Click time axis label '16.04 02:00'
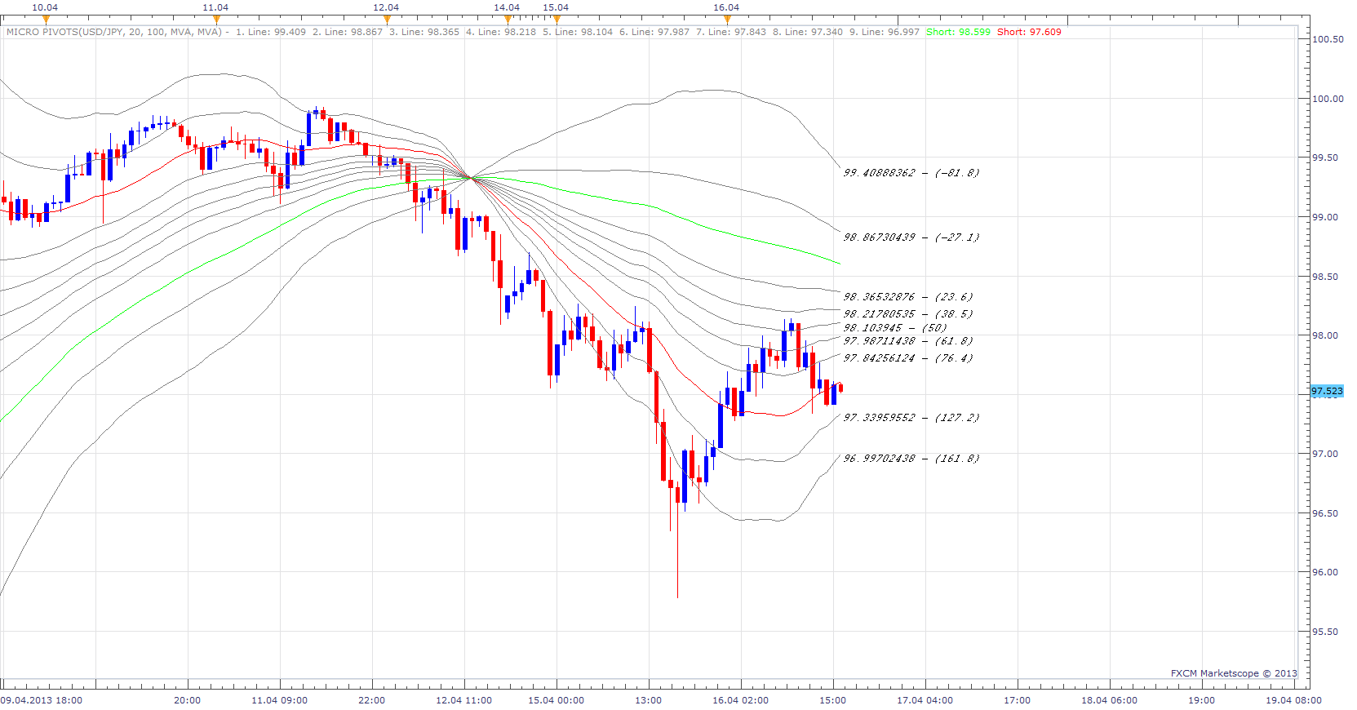1357x710 pixels. tap(741, 700)
